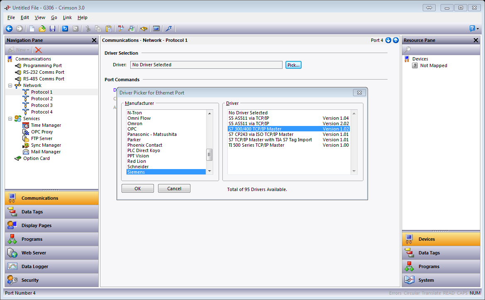Click the red delete X in Navigation Pane
The width and height of the screenshot is (485, 300).
pos(38,50)
